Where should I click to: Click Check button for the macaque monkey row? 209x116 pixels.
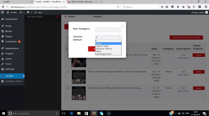[199, 72]
